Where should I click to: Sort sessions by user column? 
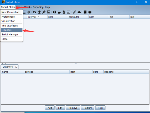(x=58, y=17)
